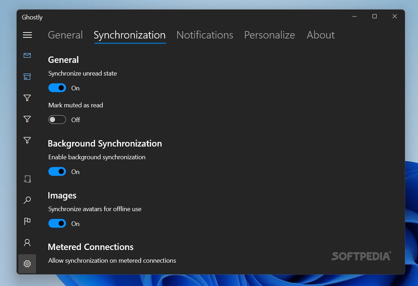418x286 pixels.
Task: Open the account person icon
Action: (x=27, y=243)
